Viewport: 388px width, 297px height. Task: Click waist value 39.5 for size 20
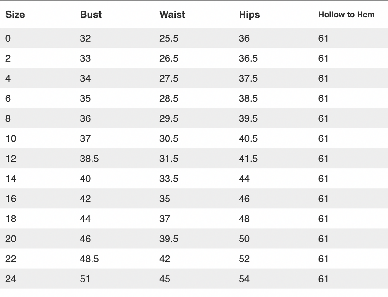pos(169,239)
